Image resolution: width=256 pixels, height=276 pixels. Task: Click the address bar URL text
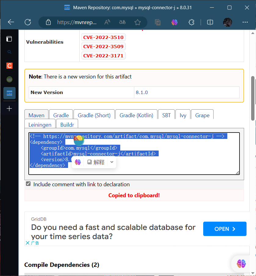[x=77, y=22]
